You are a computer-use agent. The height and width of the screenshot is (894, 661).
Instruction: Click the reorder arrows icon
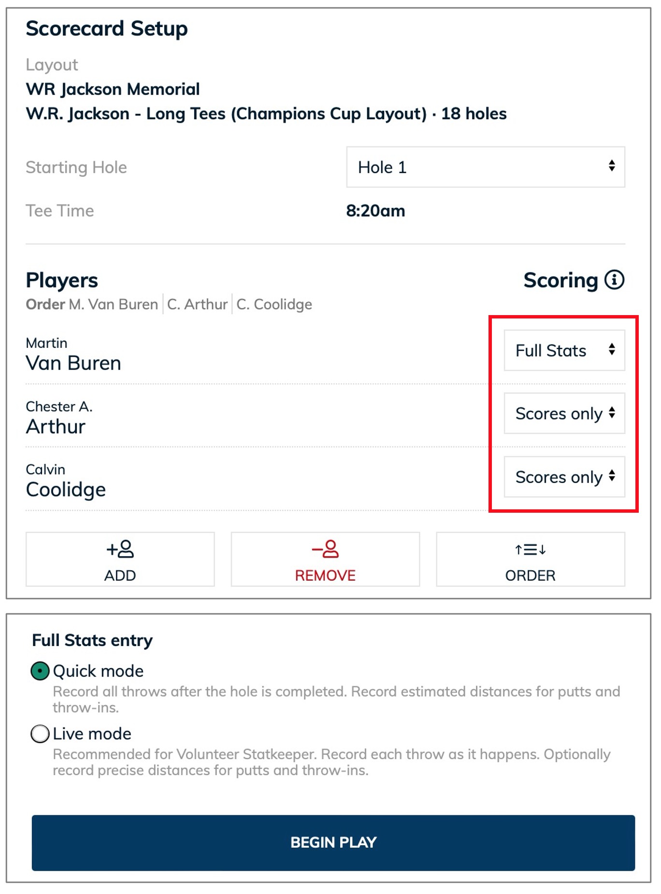(x=530, y=549)
